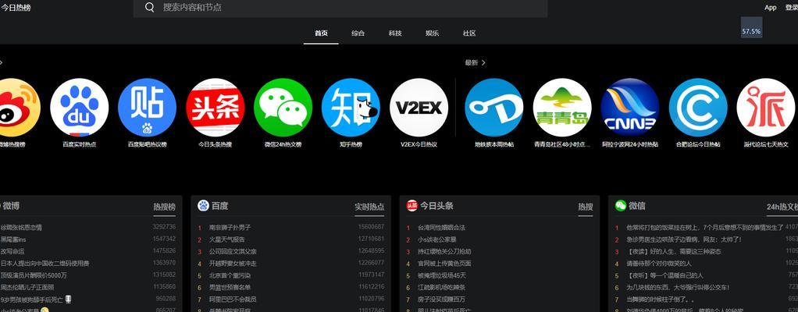Open 热搜 link in 今日头条 card
The image size is (798, 312).
586,207
